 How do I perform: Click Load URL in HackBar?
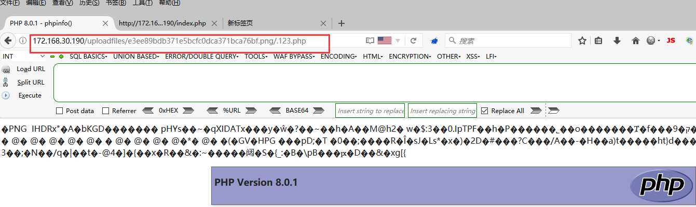point(31,69)
